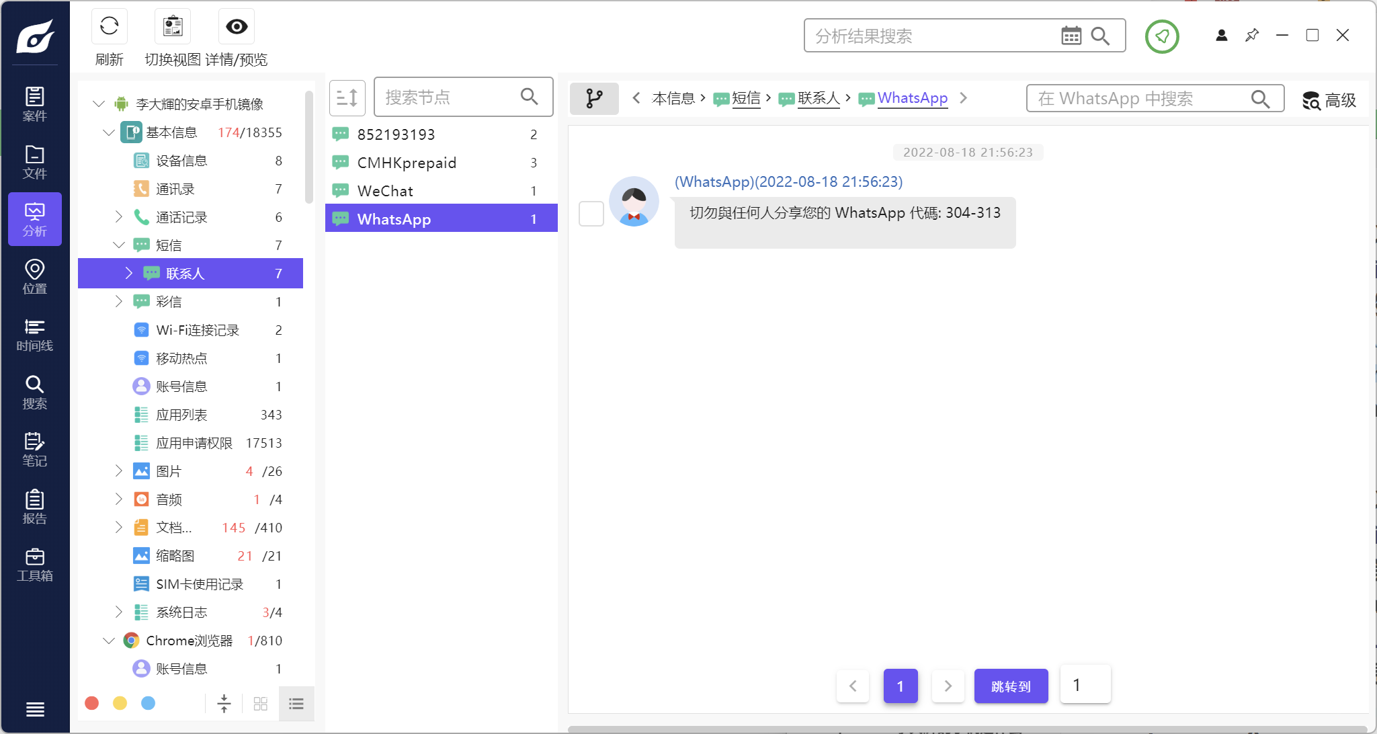Collapse the 短信 tree node

point(118,245)
